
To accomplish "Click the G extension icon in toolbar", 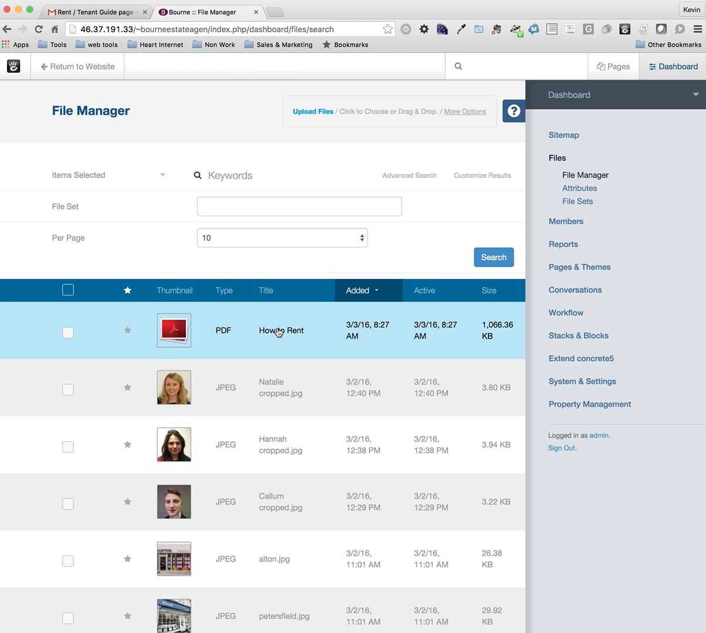I will pos(588,29).
